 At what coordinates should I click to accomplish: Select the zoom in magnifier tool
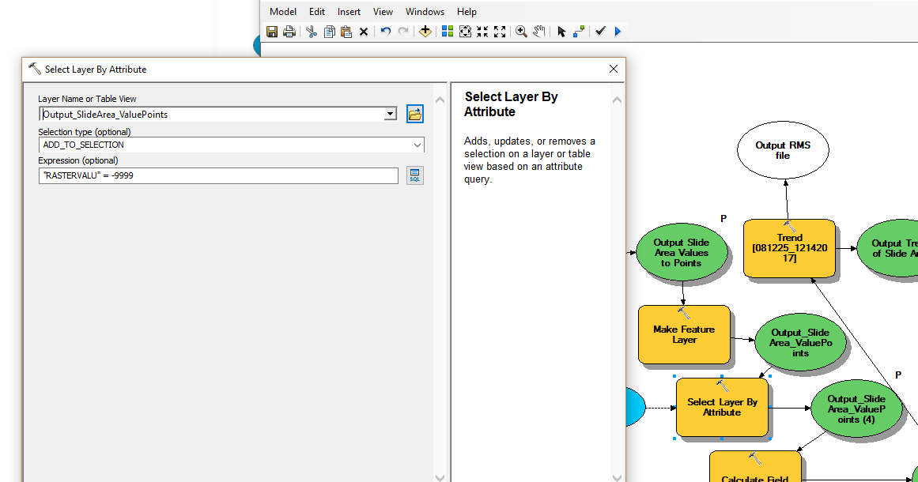coord(521,32)
